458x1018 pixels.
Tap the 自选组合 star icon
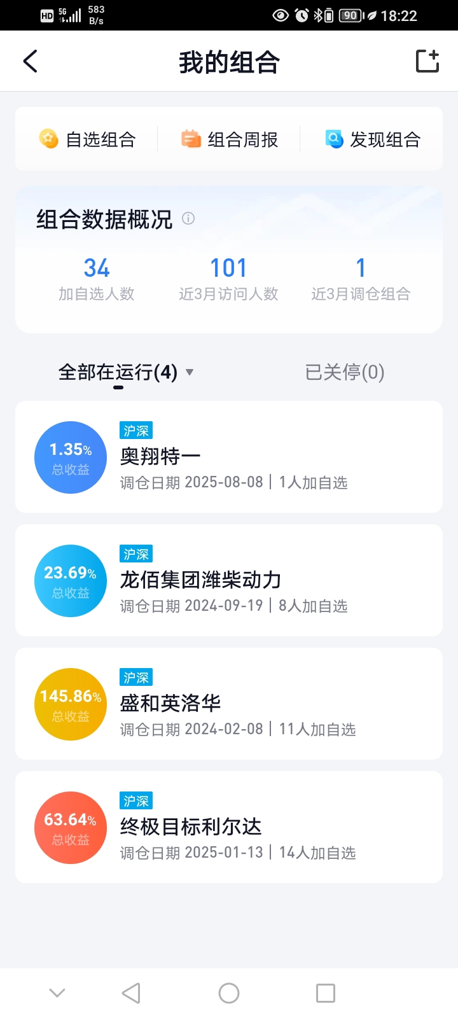tap(49, 139)
